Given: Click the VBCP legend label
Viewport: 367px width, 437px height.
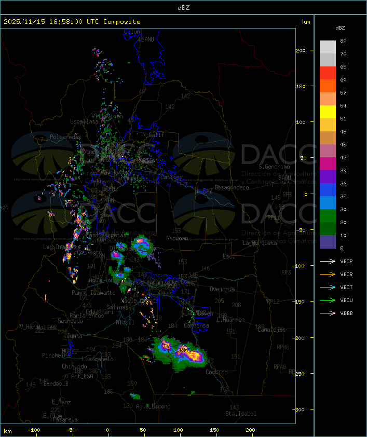Looking at the screenshot, I should point(346,261).
